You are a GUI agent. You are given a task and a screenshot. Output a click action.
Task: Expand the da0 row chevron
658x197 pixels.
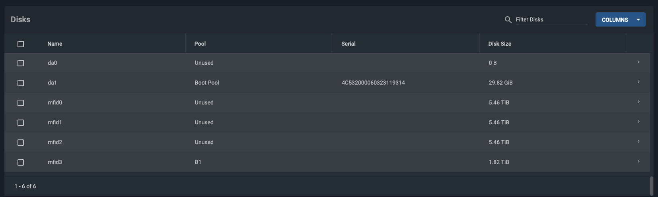639,62
